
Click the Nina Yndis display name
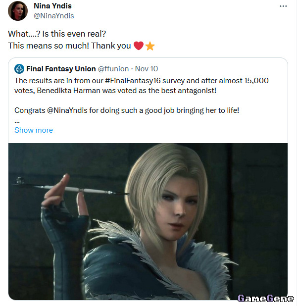(x=52, y=6)
